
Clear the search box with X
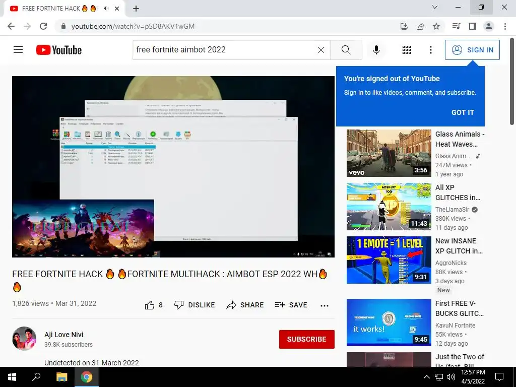point(321,50)
